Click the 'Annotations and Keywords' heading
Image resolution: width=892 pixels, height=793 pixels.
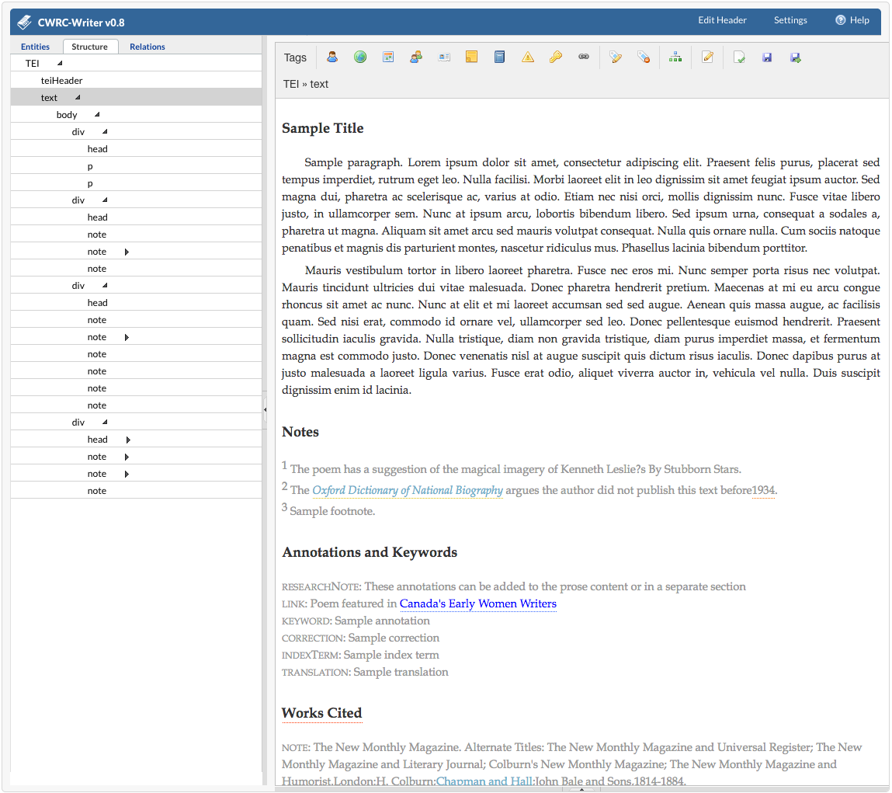tap(370, 552)
